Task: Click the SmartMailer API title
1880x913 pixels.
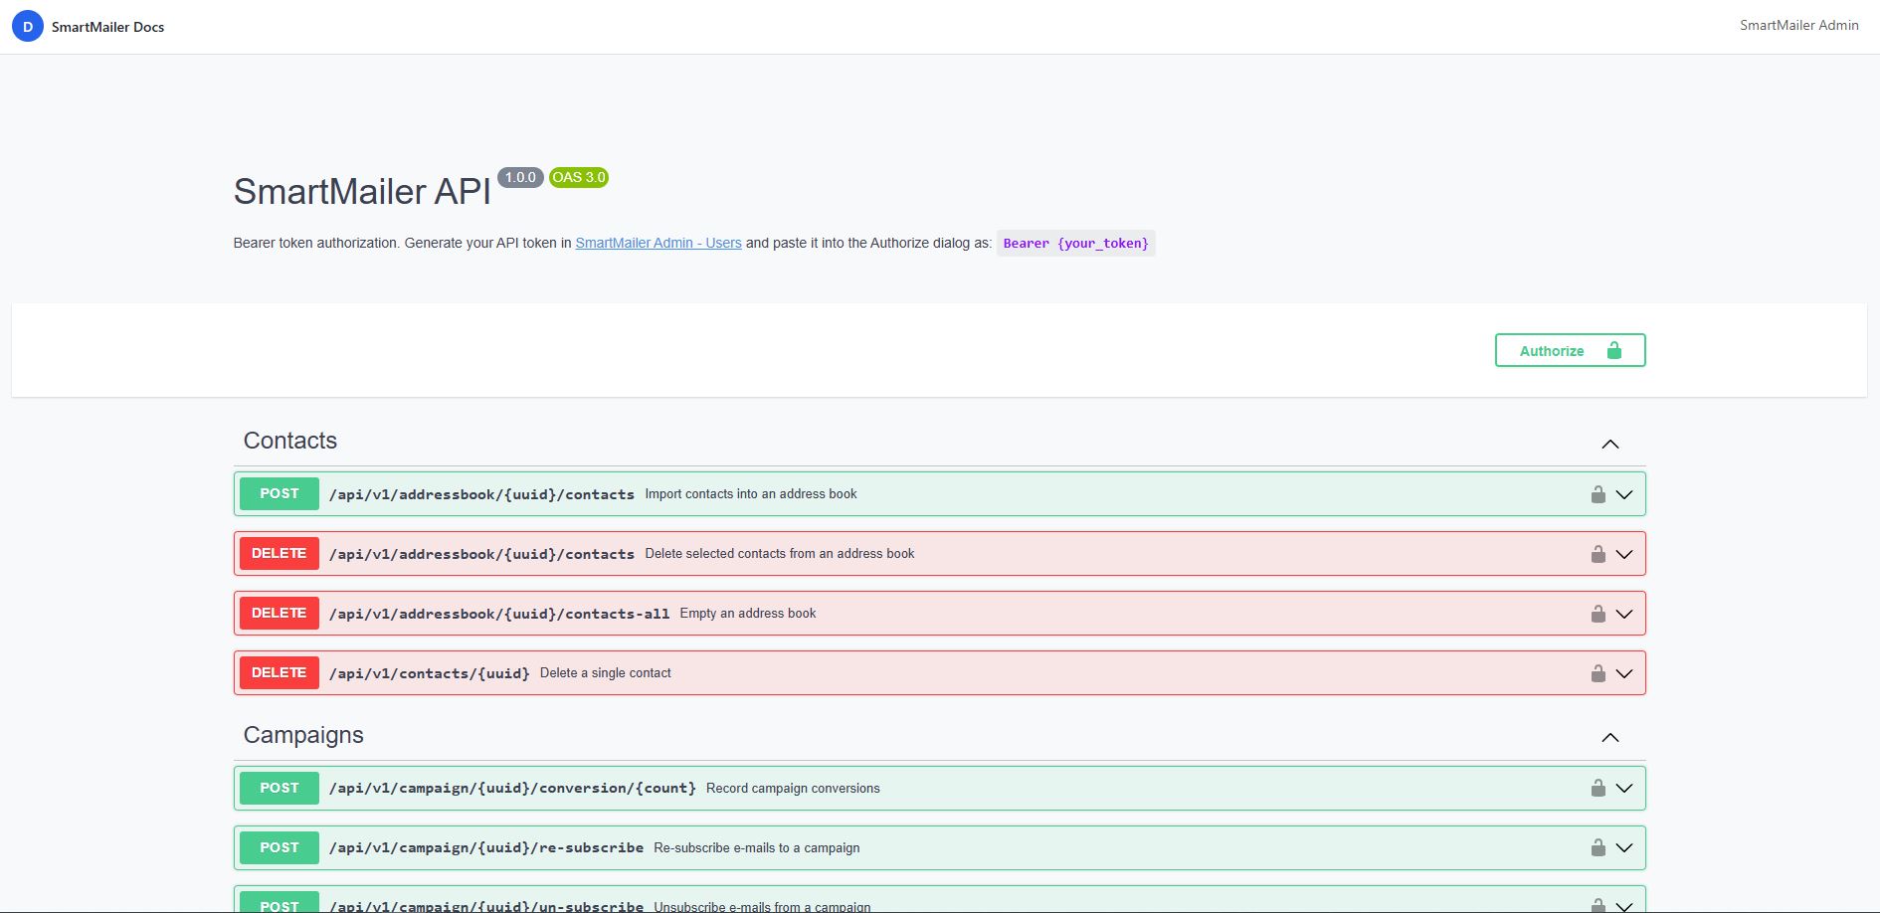Action: 362,191
